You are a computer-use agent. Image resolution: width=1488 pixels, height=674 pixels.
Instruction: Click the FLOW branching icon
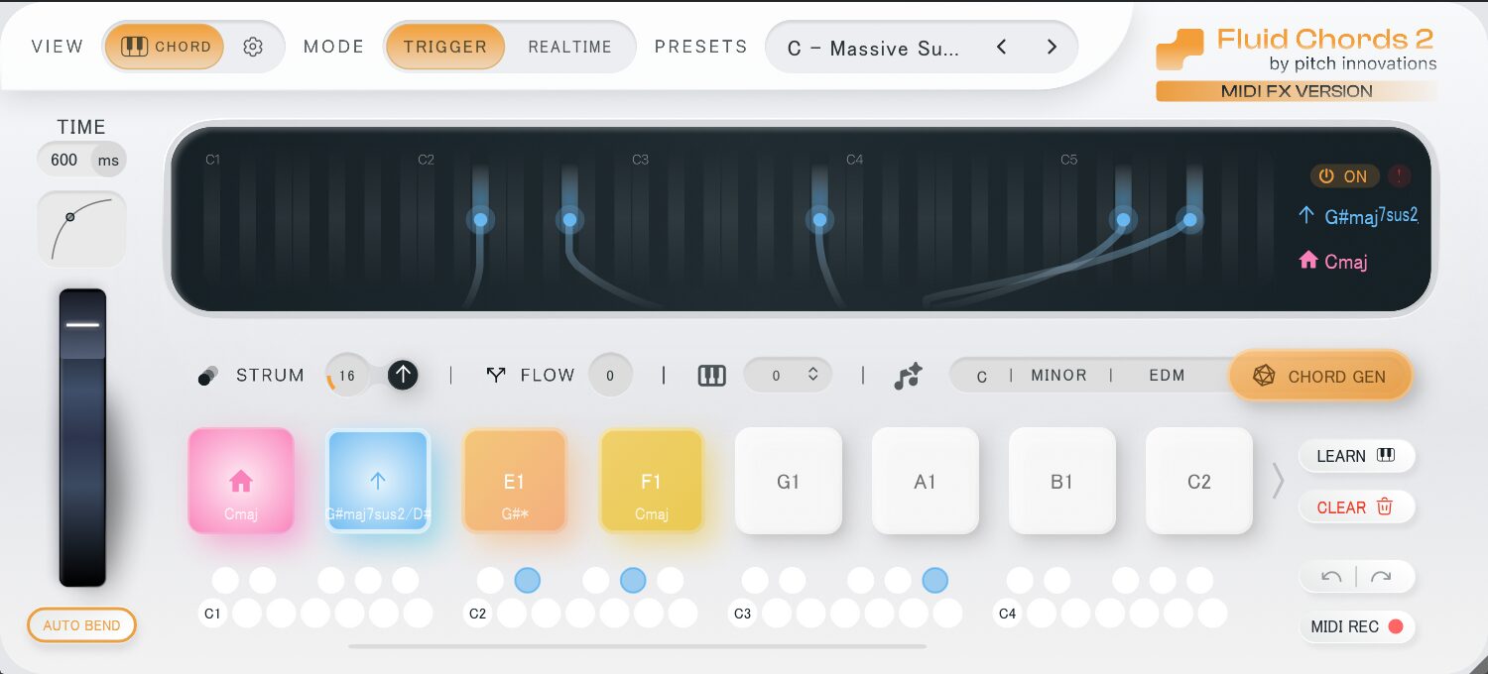(x=496, y=375)
